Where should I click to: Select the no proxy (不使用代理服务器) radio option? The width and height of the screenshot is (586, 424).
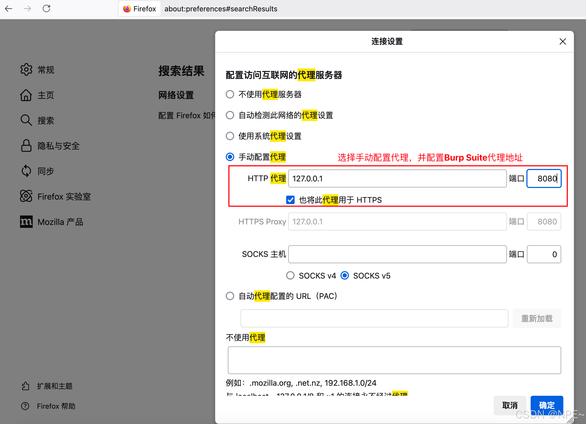point(230,94)
